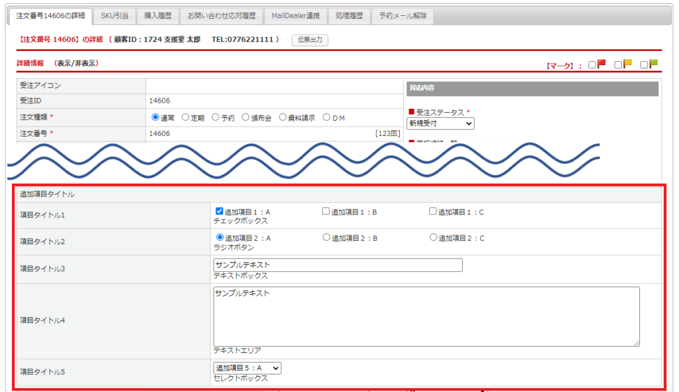Select the 処理履歴 tab
This screenshot has width=679, height=392.
pyautogui.click(x=349, y=16)
